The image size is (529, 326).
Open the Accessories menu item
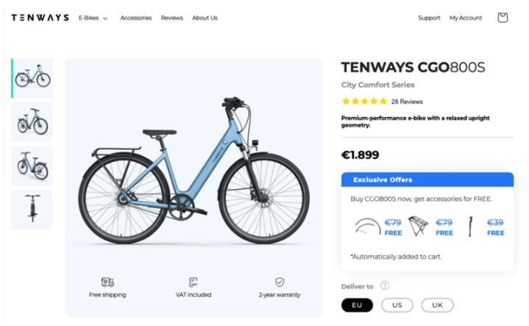(136, 18)
